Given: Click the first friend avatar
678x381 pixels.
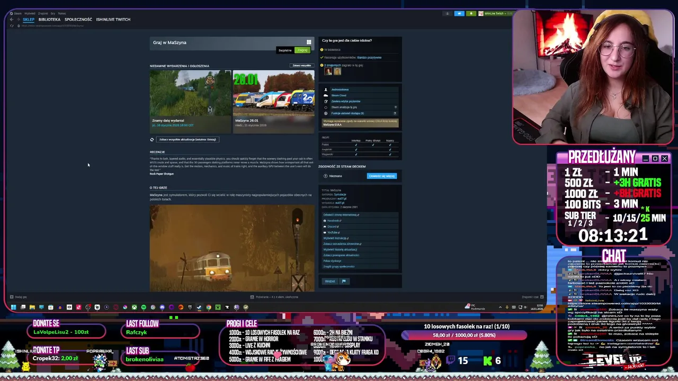Looking at the screenshot, I should click(x=328, y=71).
